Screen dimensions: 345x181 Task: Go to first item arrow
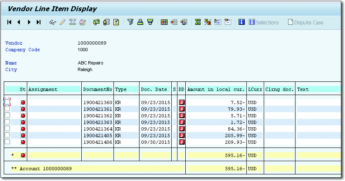[x=9, y=22]
